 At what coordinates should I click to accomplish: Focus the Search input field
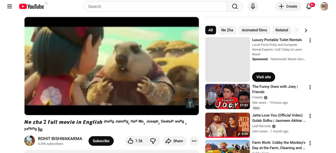155,6
